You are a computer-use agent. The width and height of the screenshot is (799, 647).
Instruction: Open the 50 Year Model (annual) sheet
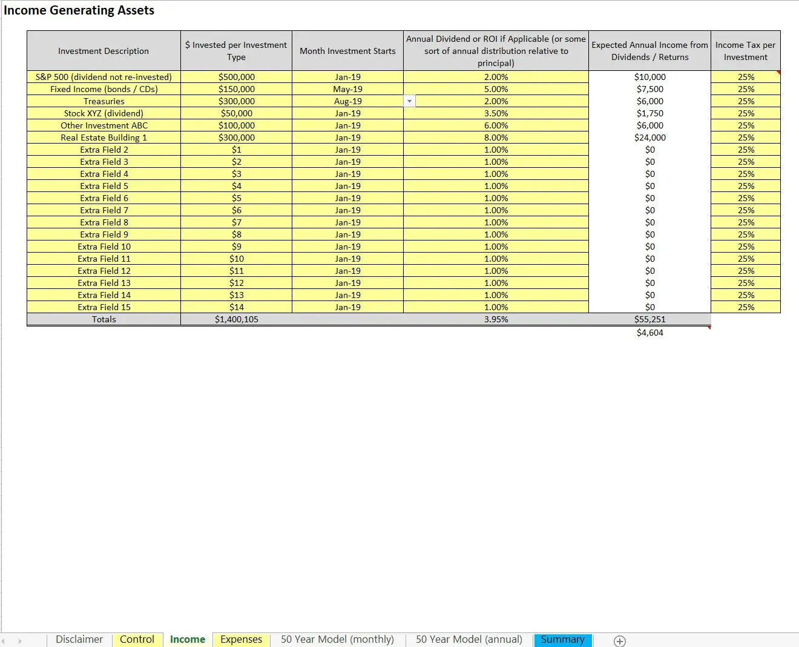point(468,639)
